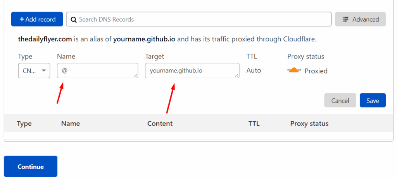Click the Name field containing @
Viewport: 397px width, 179px height.
point(97,71)
